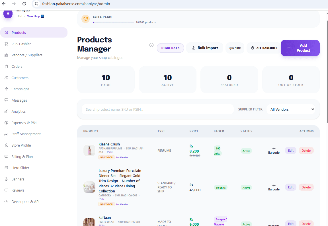Open site information icon in address bar

coord(36,3)
